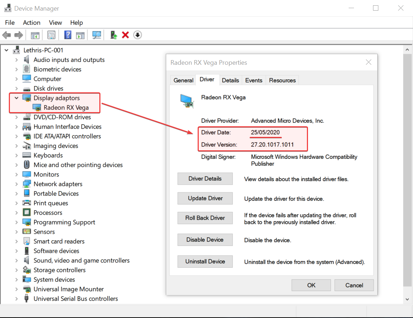The image size is (413, 318).
Task: Click Scan for hardware changes toolbar icon
Action: (97, 35)
